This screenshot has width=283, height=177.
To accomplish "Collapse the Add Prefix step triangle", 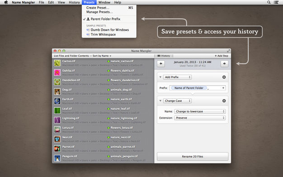I will click(x=160, y=77).
